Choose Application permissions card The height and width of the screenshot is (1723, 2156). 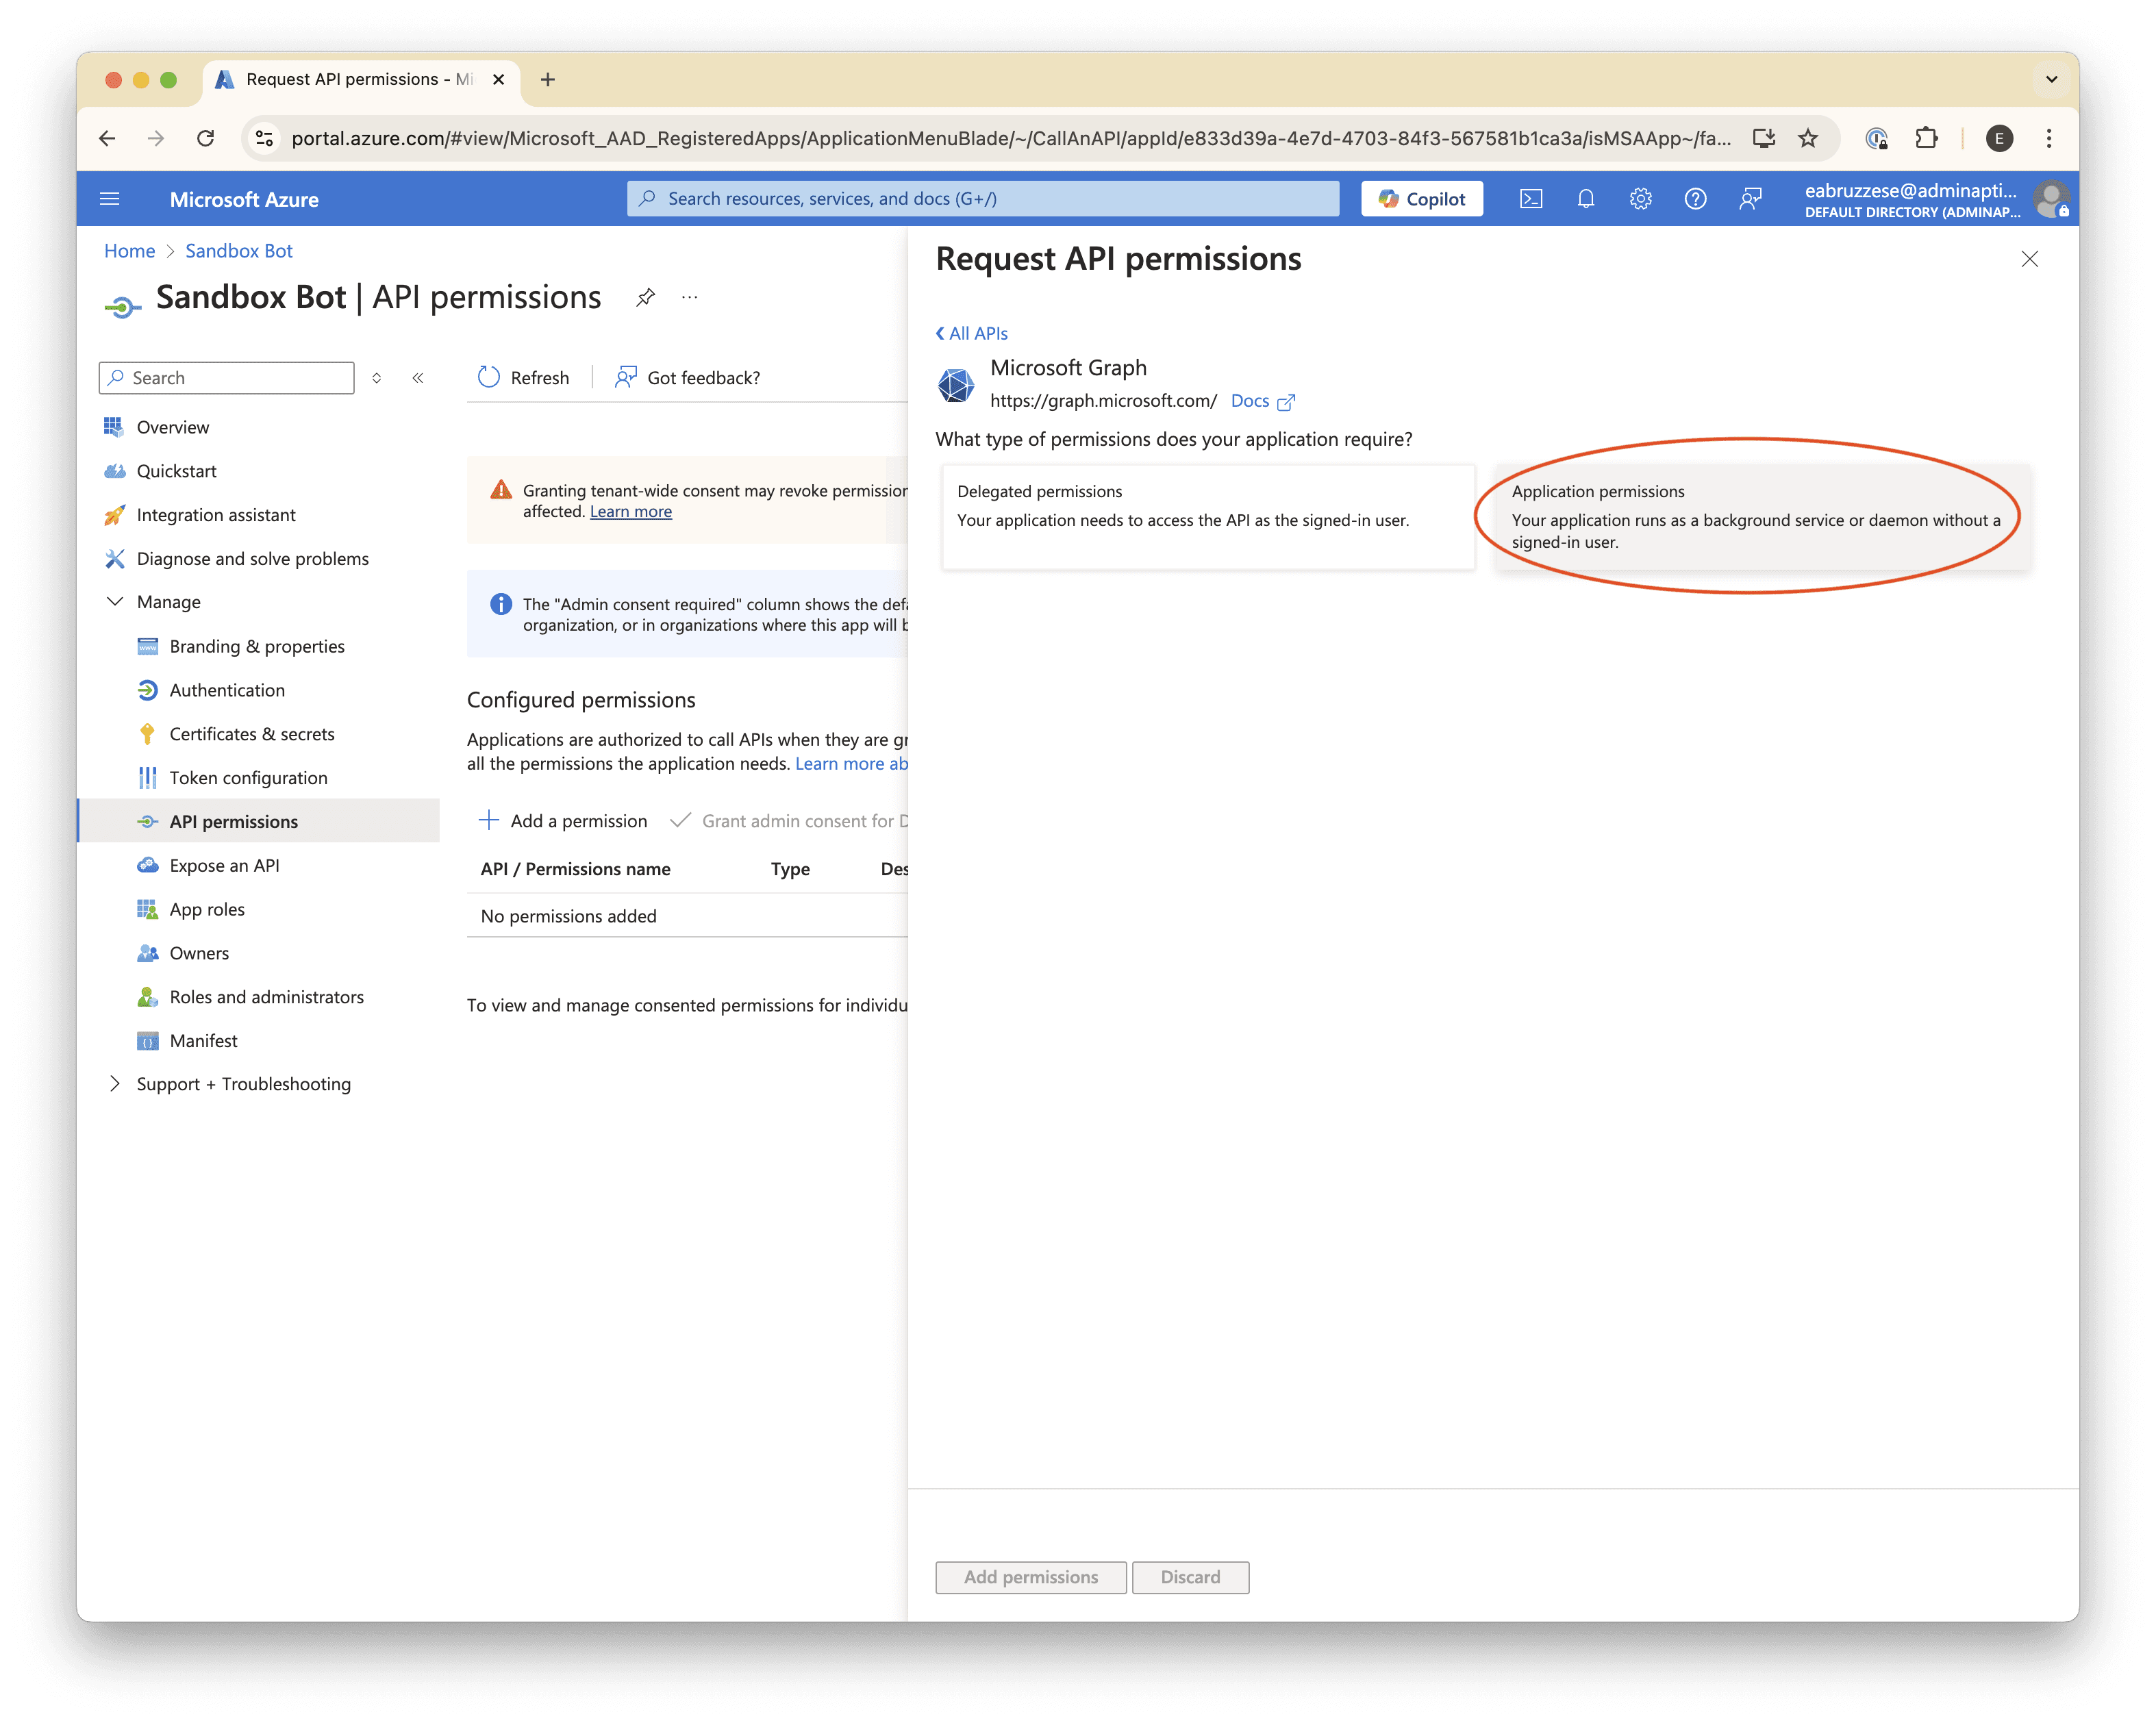tap(1762, 517)
